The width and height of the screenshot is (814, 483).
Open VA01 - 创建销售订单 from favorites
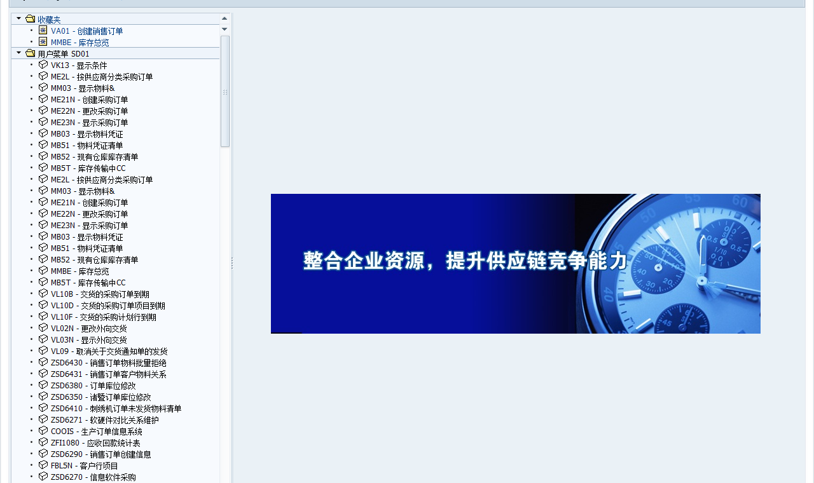[x=87, y=31]
